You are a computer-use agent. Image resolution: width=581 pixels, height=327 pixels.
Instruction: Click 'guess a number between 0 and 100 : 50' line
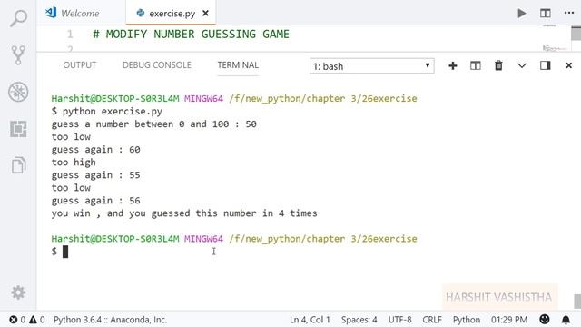click(x=153, y=124)
